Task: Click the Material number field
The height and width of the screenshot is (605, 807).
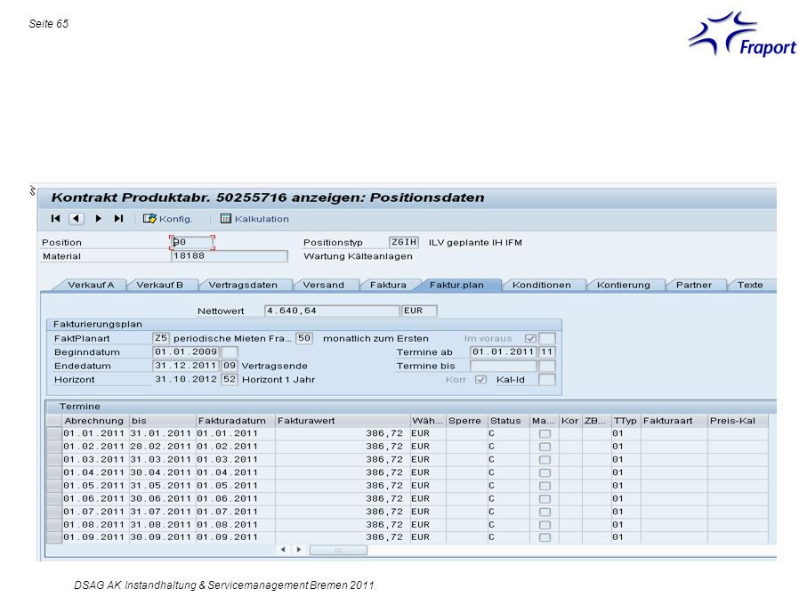Action: (229, 256)
